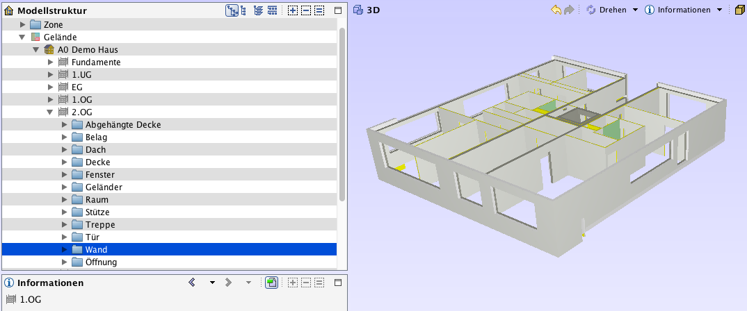Toggle the spatial structure tree view in Modellstruktur

[x=232, y=10]
